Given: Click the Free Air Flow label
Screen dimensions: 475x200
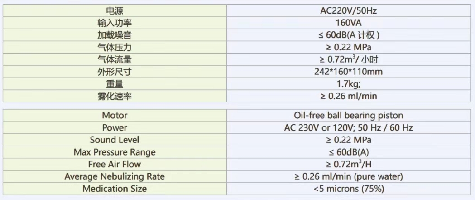Looking at the screenshot, I should (x=115, y=164).
